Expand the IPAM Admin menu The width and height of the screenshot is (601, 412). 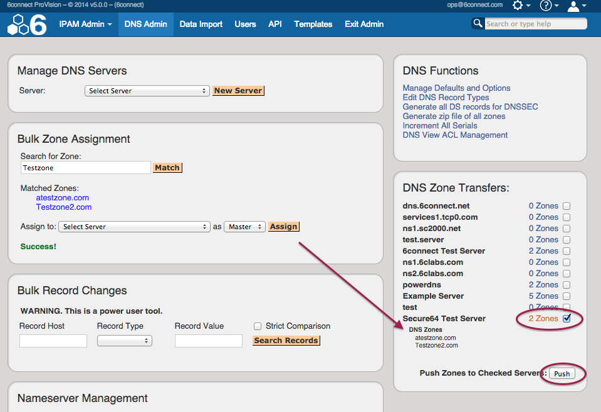[85, 24]
